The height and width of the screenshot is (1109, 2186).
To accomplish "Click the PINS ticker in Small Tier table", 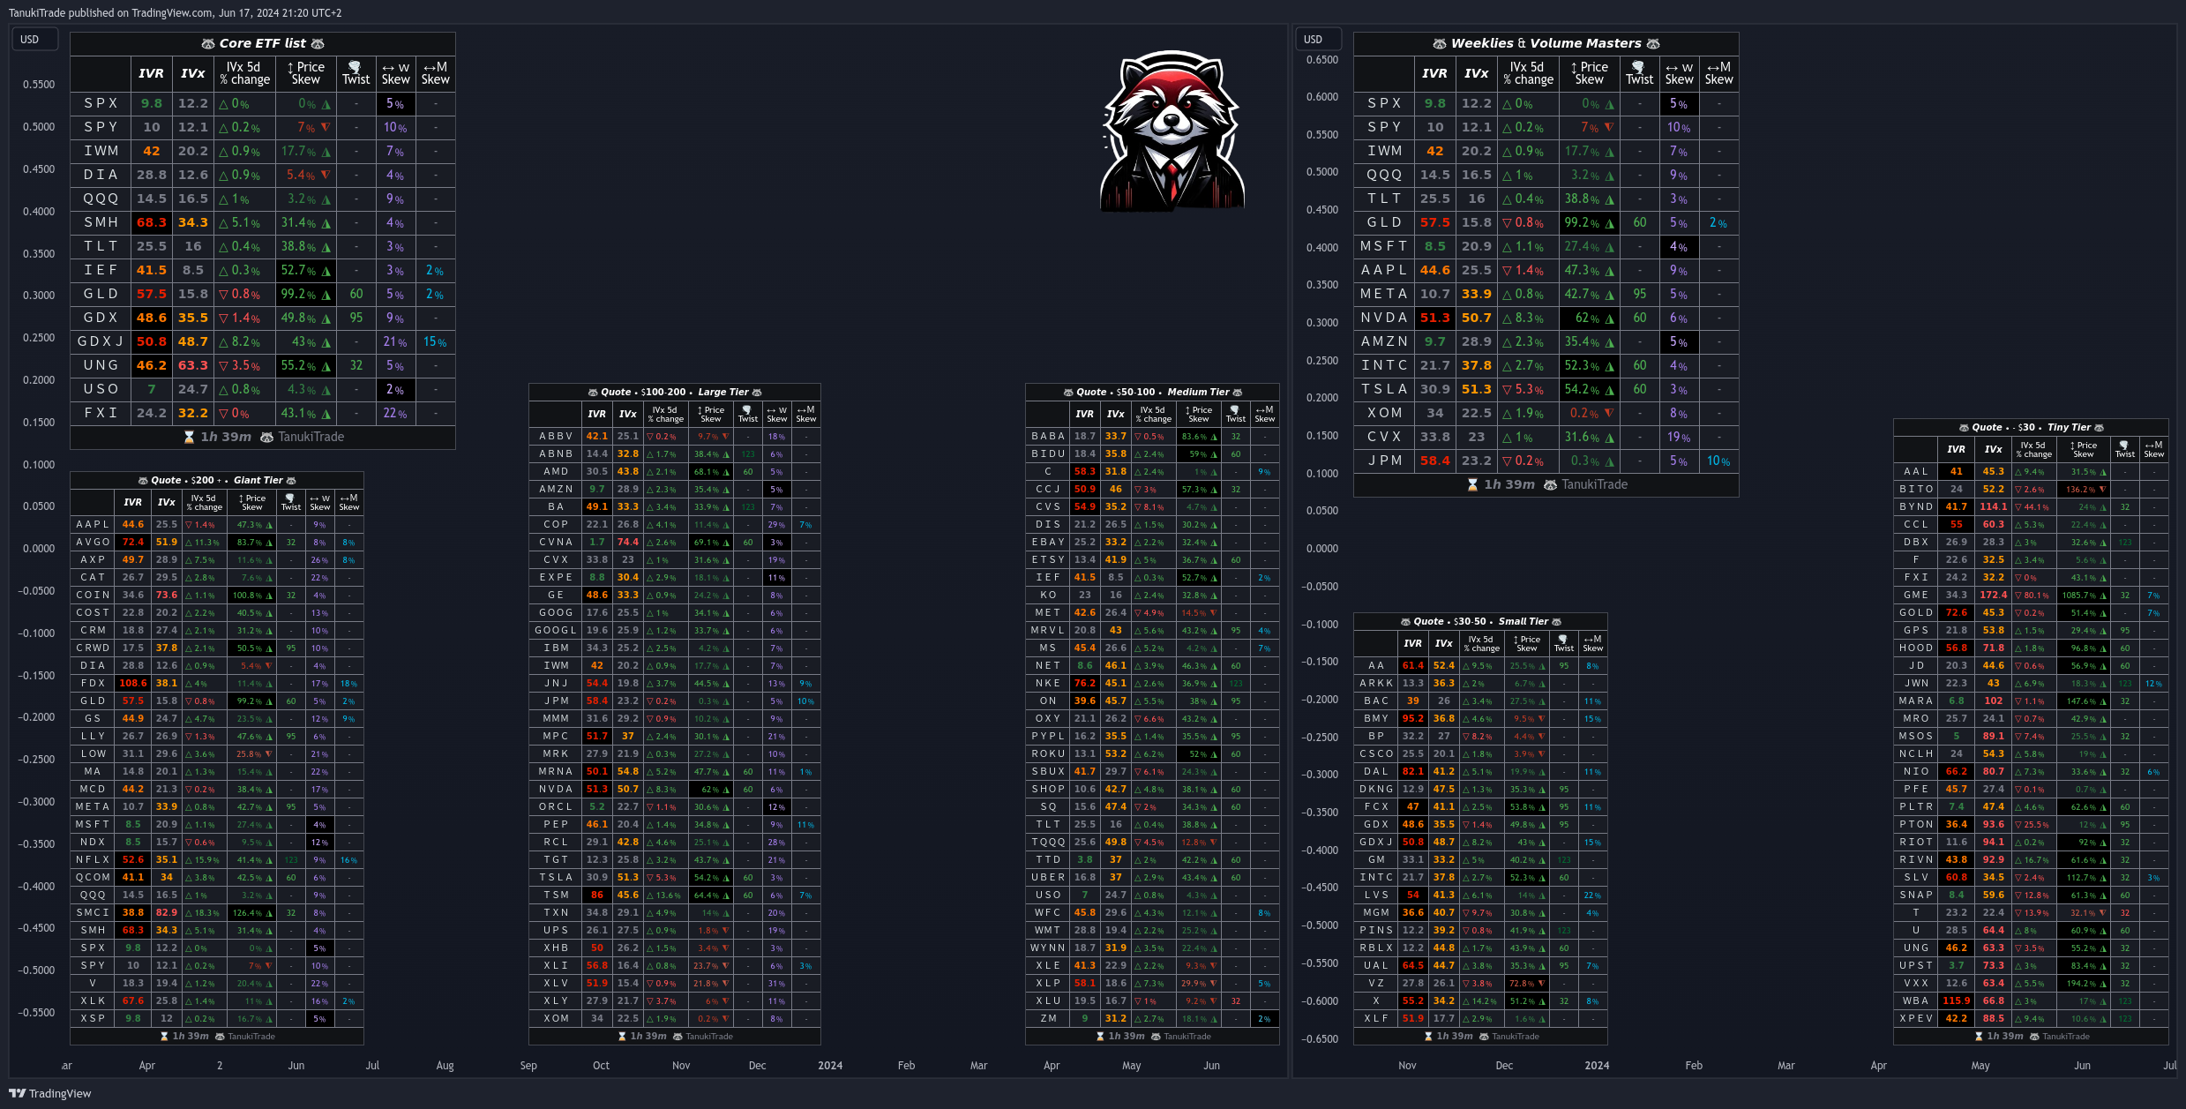I will pos(1376,930).
